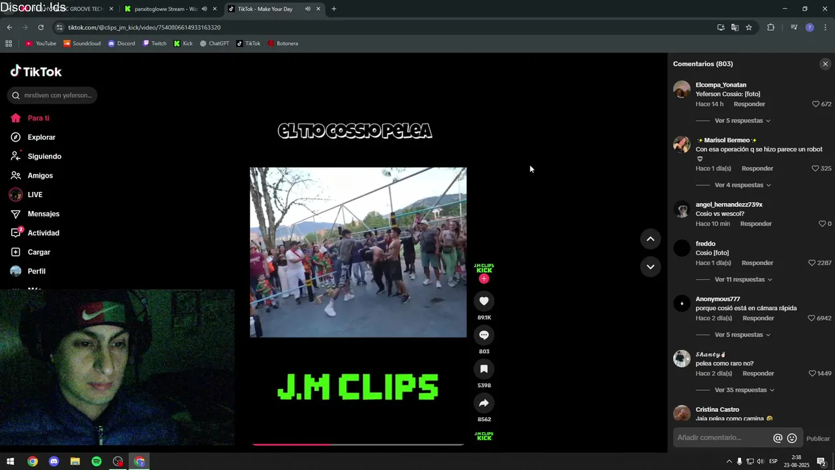Viewport: 835px width, 470px height.
Task: Open comments via the speech bubble icon
Action: [484, 335]
